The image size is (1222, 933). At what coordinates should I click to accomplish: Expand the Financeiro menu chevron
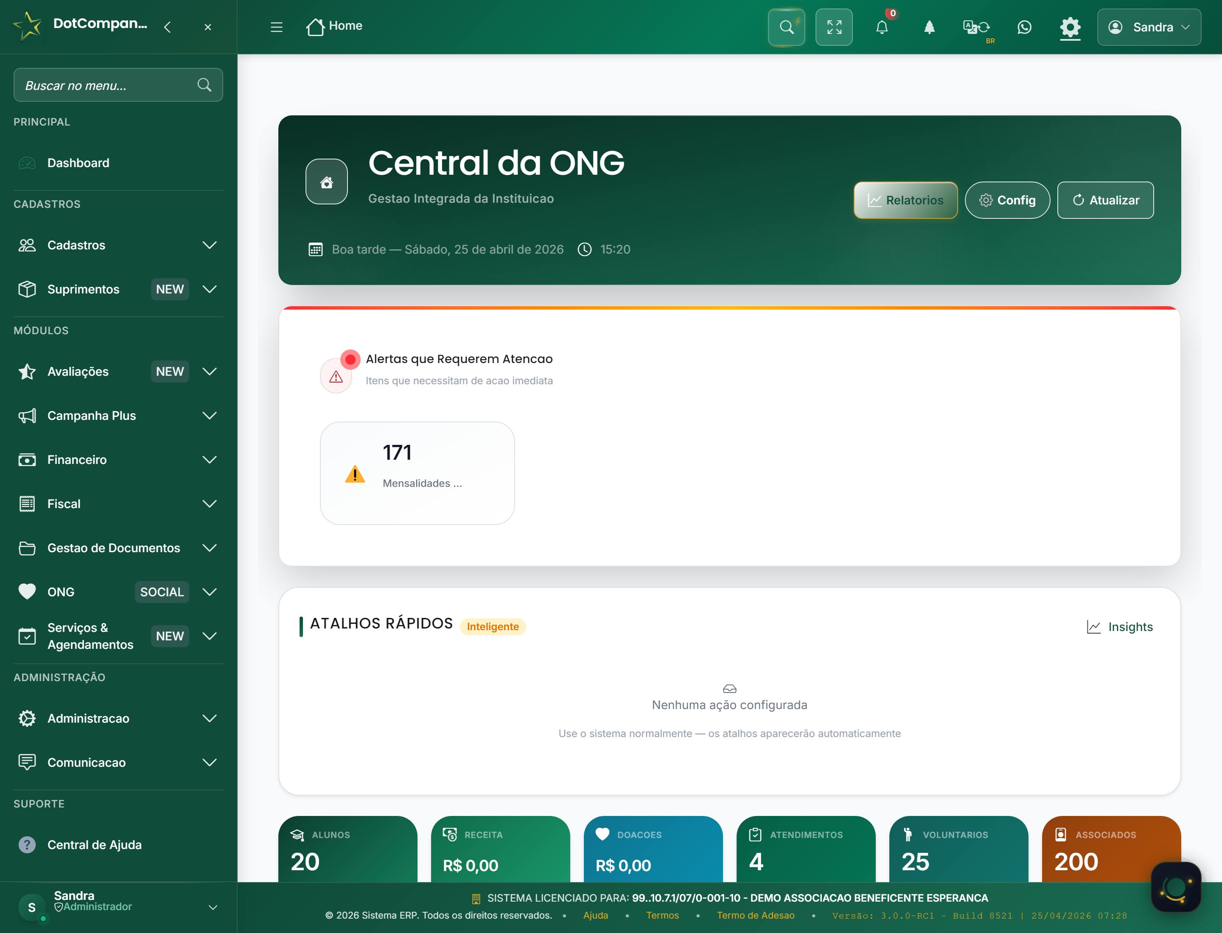click(210, 460)
